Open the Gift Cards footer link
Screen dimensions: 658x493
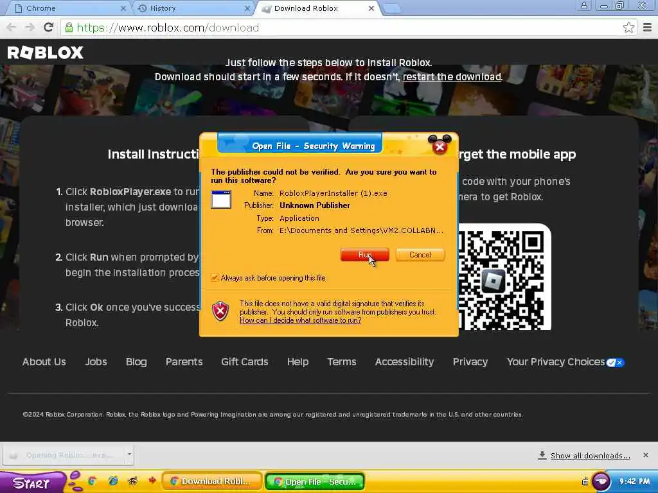point(245,362)
